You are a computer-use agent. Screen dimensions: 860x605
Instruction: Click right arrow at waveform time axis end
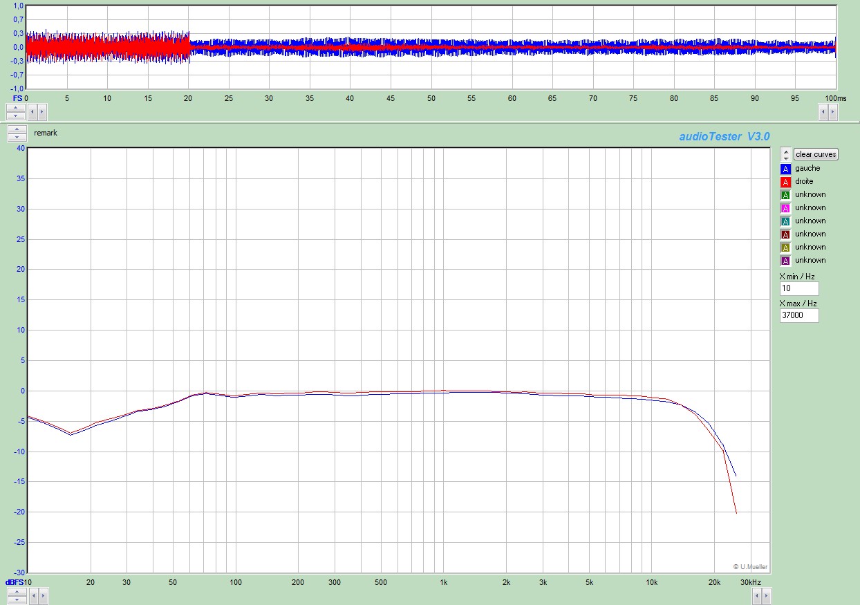832,111
